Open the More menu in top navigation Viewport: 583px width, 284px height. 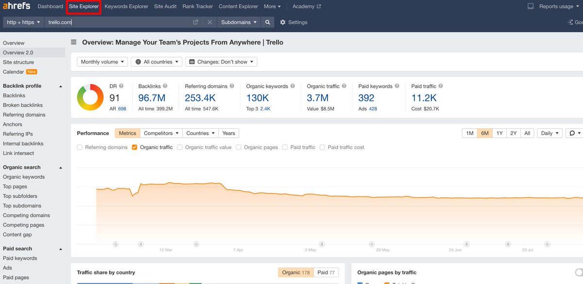click(x=272, y=6)
